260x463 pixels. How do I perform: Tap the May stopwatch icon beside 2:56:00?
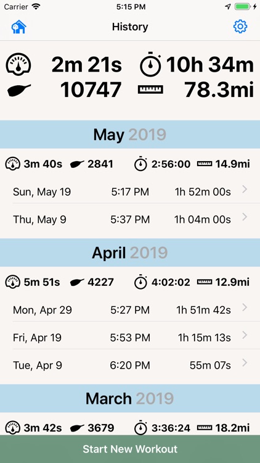141,164
